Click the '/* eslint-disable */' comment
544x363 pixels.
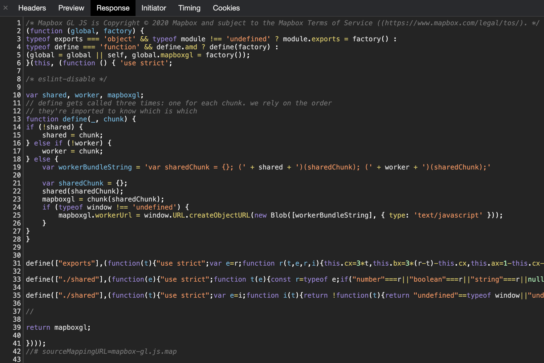66,79
